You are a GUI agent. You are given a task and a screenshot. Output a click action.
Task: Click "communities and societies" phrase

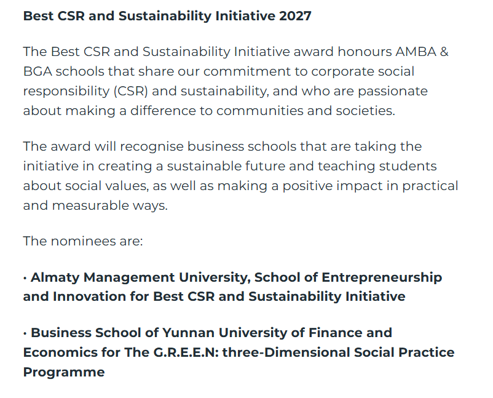pos(306,111)
